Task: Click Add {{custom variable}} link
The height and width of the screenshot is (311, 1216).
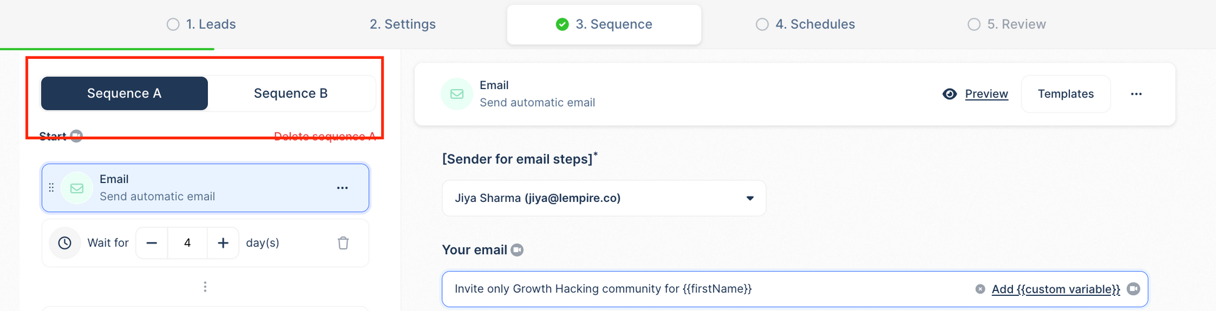Action: [x=1055, y=289]
